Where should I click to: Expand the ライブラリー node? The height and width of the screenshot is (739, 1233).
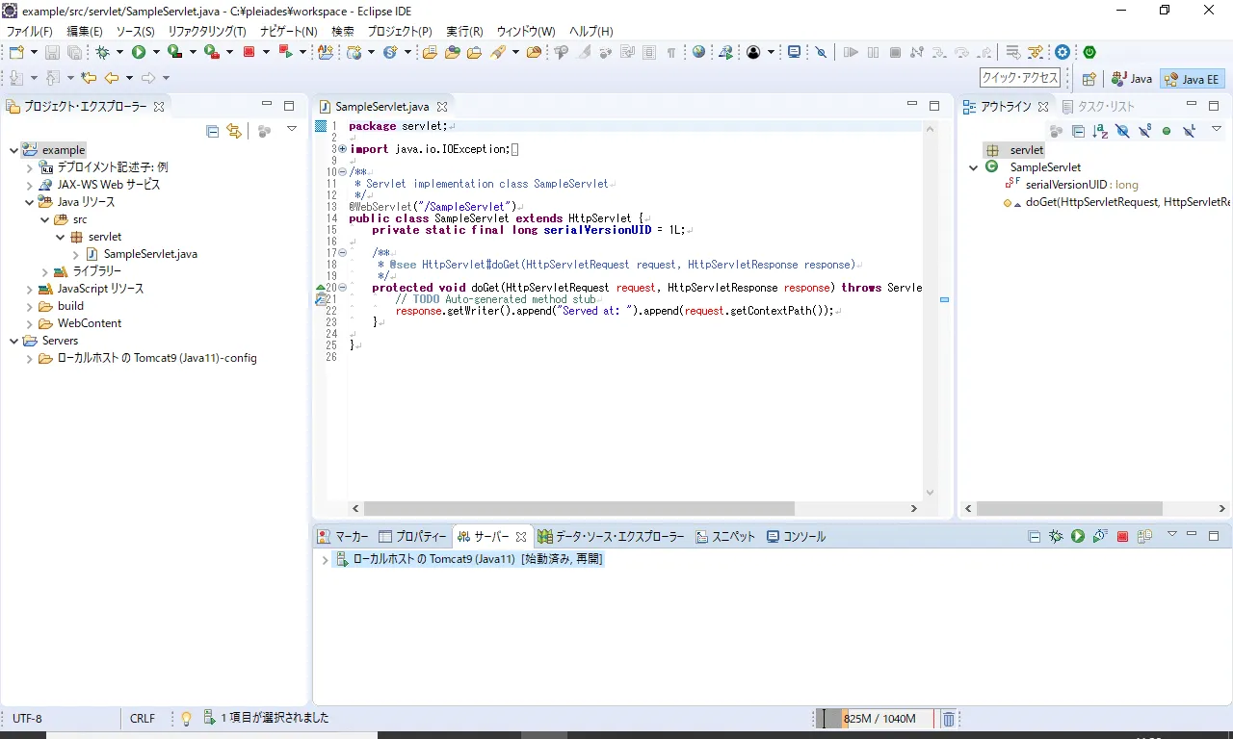tap(44, 271)
